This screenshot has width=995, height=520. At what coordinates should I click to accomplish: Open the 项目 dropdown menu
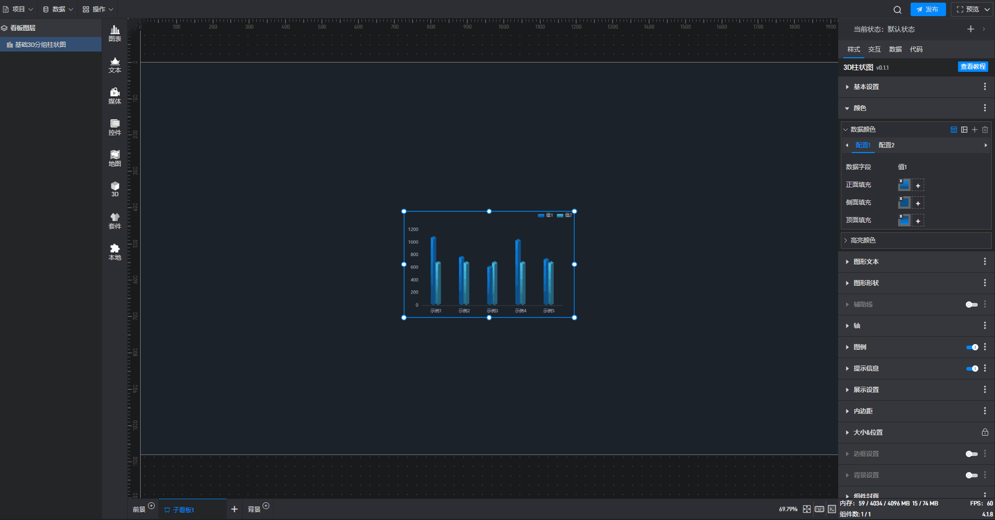(x=18, y=9)
